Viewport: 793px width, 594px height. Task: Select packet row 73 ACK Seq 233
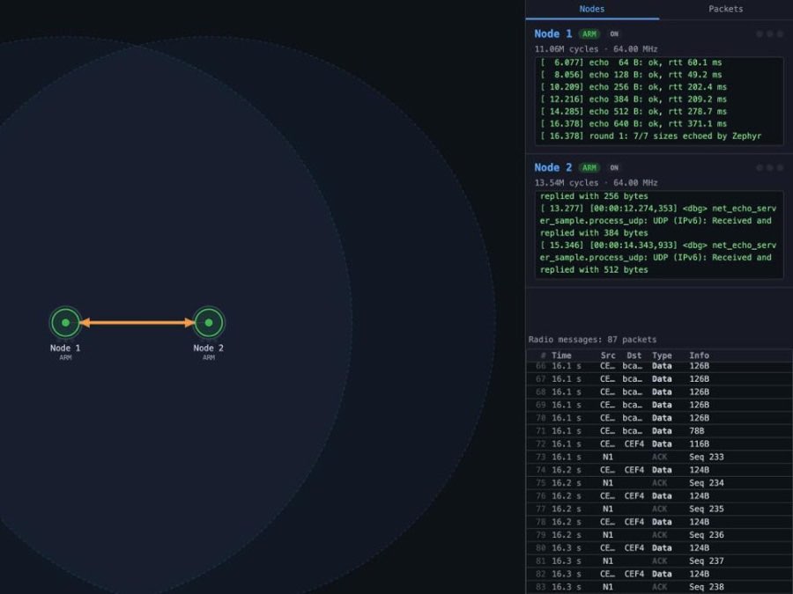[x=659, y=457]
